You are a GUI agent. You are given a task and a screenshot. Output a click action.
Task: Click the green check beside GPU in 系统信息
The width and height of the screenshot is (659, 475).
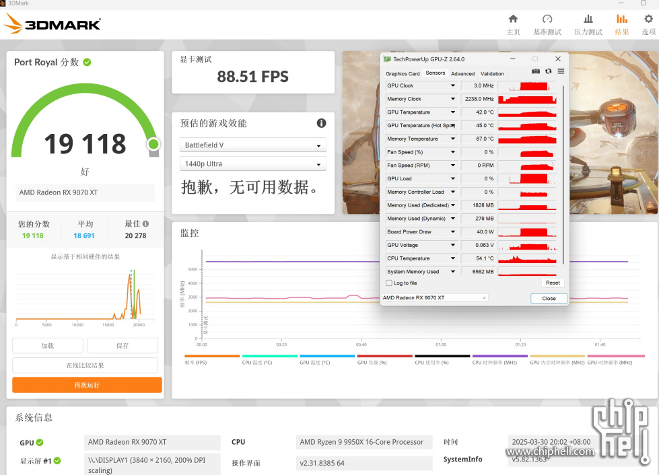pos(40,443)
